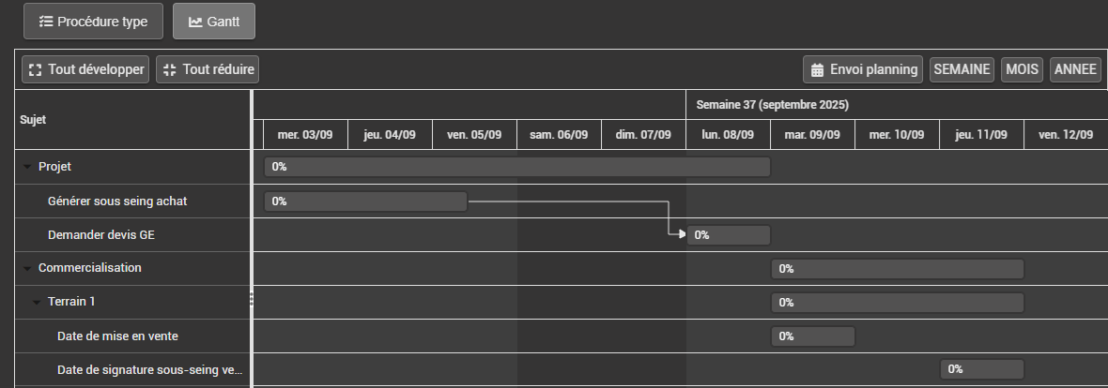Select the Date de mise en vente task bar

pos(812,336)
